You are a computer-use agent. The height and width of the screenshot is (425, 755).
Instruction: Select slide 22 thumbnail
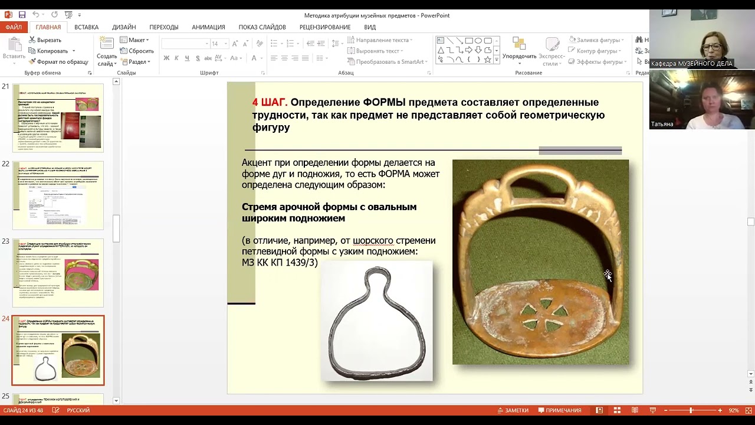click(x=58, y=195)
